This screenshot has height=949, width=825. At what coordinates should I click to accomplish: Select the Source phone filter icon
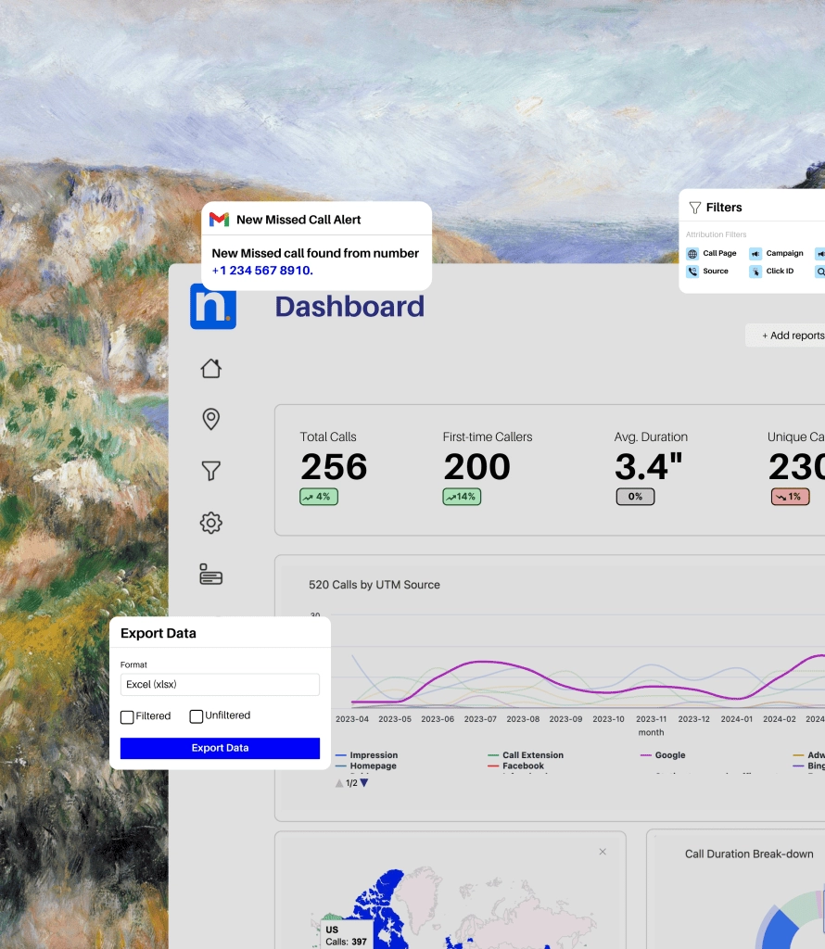[x=692, y=272]
